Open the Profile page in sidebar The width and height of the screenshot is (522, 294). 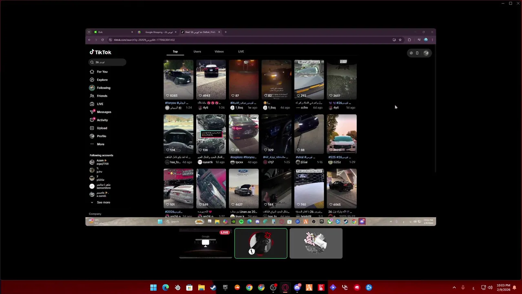point(98,136)
